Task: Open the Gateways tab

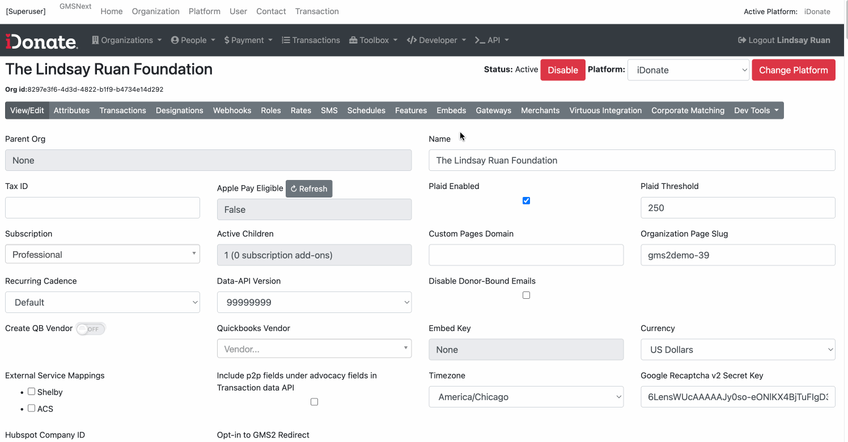Action: (x=493, y=110)
